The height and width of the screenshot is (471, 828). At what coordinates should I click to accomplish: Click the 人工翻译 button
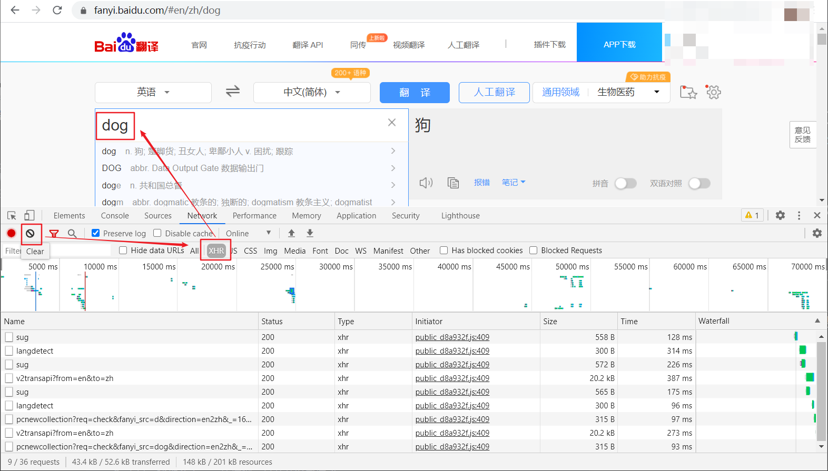pyautogui.click(x=495, y=93)
